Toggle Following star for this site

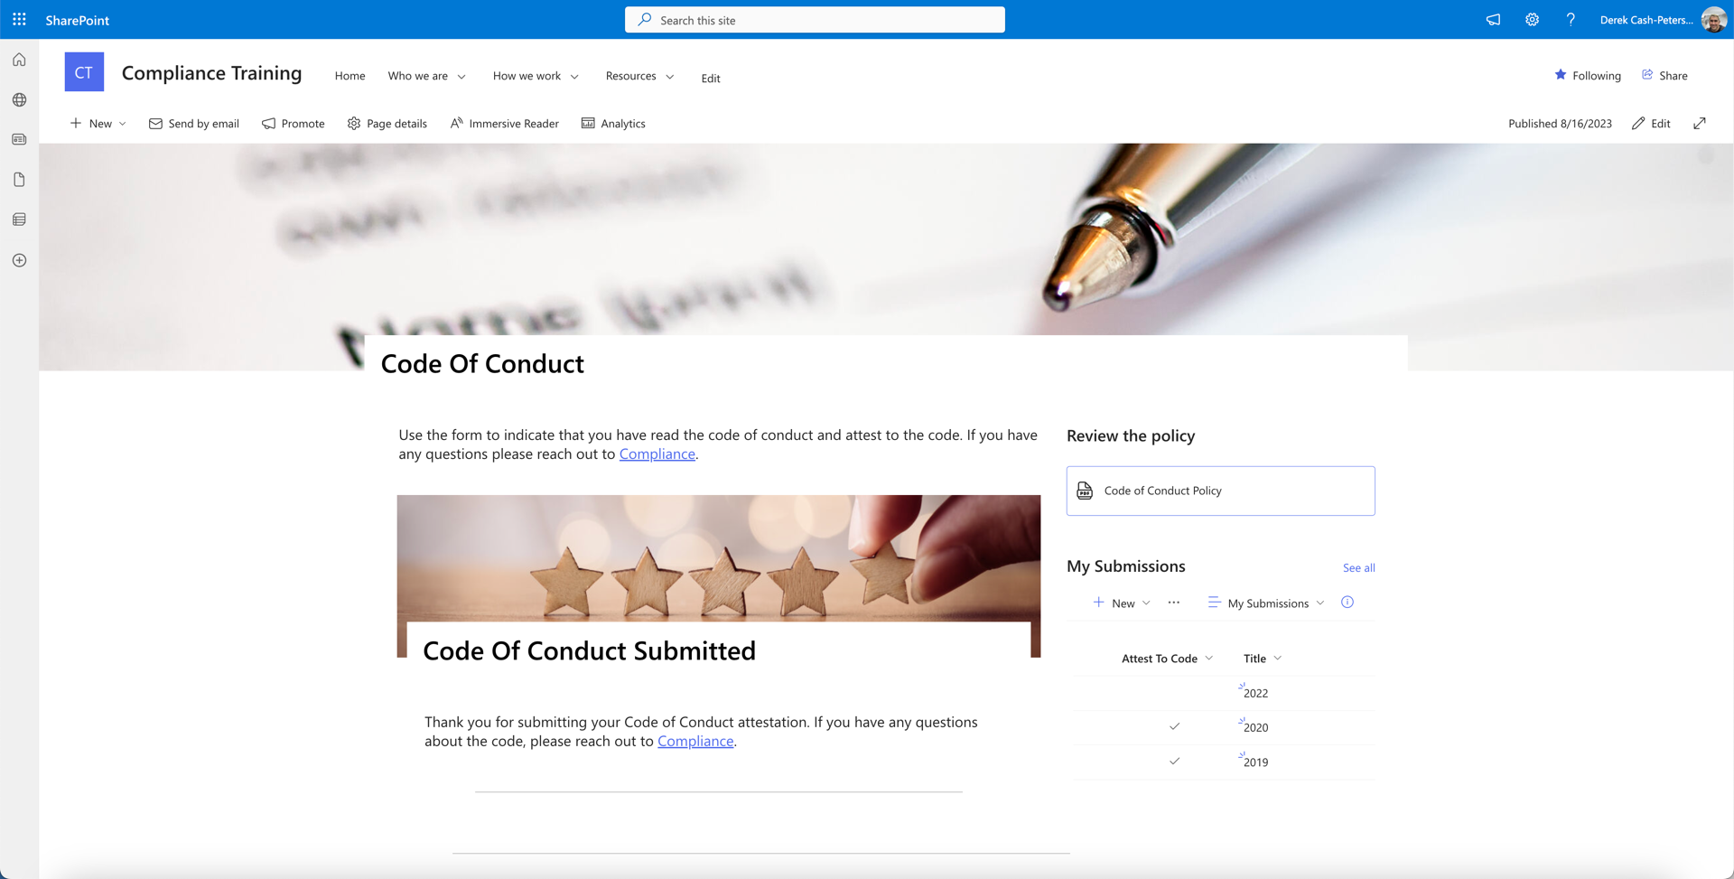[1587, 75]
